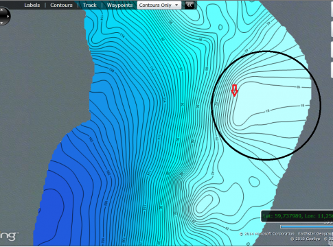Click the pan-up arrow on navigation dial
This screenshot has height=247, width=333.
[2, 10]
